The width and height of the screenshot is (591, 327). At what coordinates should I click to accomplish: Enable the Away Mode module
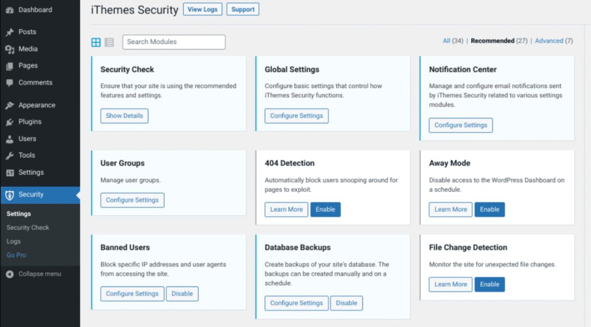489,209
